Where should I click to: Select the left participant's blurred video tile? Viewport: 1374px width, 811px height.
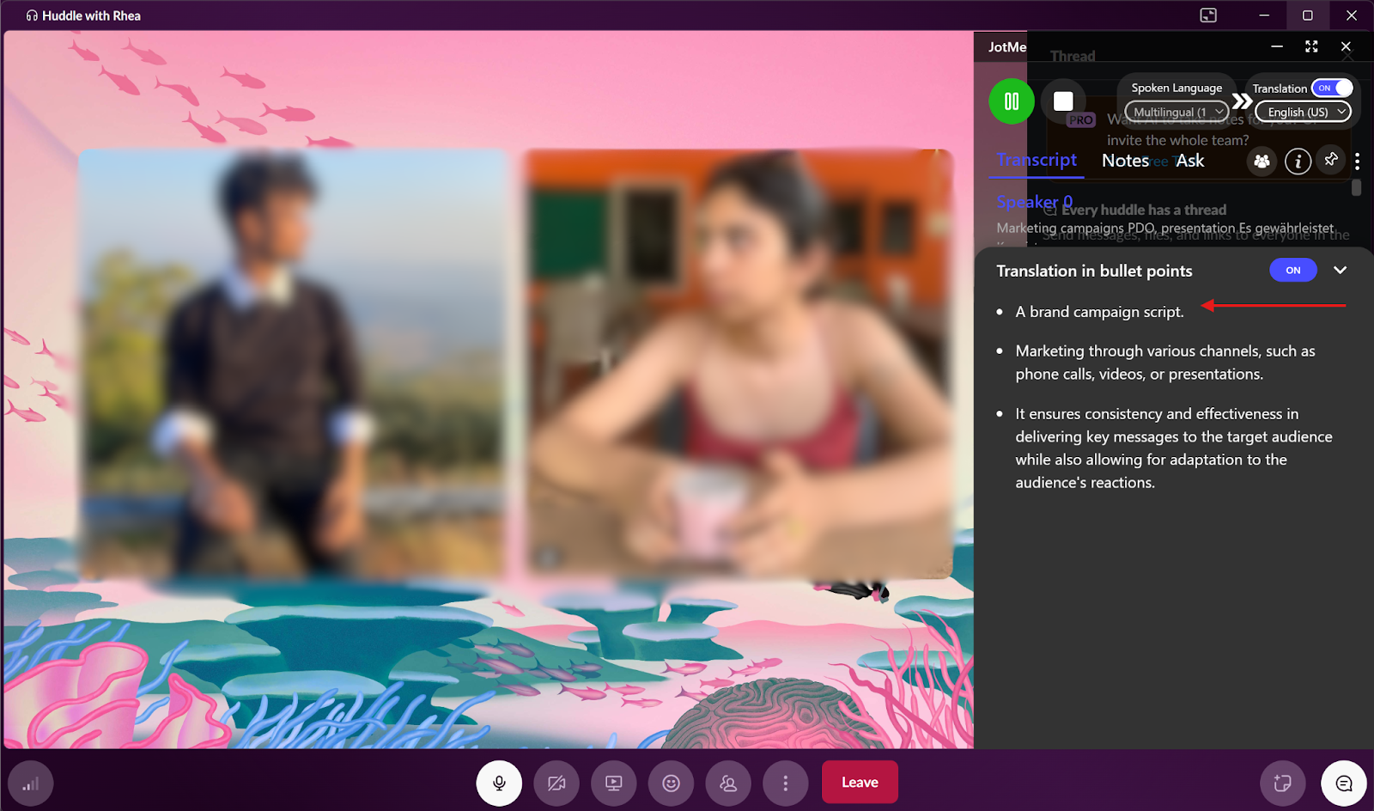pos(292,363)
